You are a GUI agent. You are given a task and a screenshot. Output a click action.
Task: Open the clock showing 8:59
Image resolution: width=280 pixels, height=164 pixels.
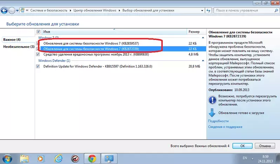point(265,159)
